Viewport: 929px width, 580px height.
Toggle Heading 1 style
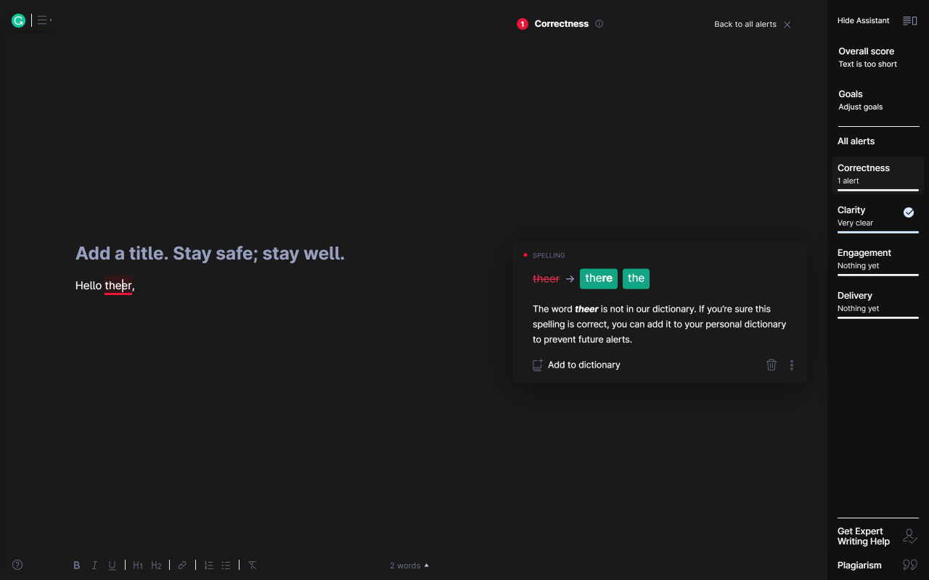137,565
